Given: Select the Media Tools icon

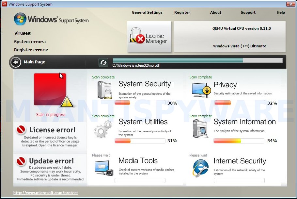Looking at the screenshot, I should click(x=104, y=168).
